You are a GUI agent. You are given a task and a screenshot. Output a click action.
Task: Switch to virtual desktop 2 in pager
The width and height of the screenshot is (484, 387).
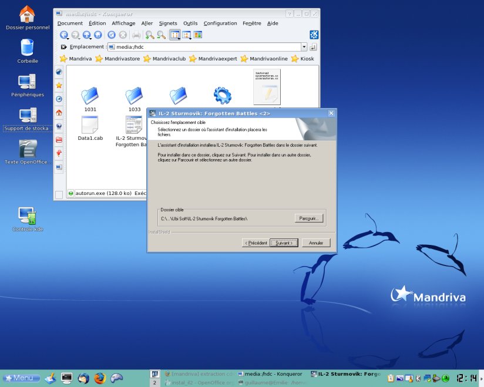click(154, 383)
